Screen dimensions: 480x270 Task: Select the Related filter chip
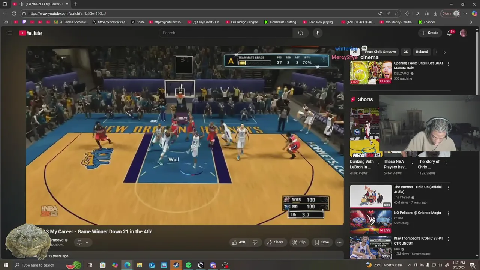pyautogui.click(x=422, y=52)
